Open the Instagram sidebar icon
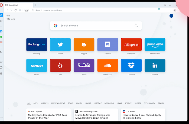The width and height of the screenshot is (189, 124). 1,42
